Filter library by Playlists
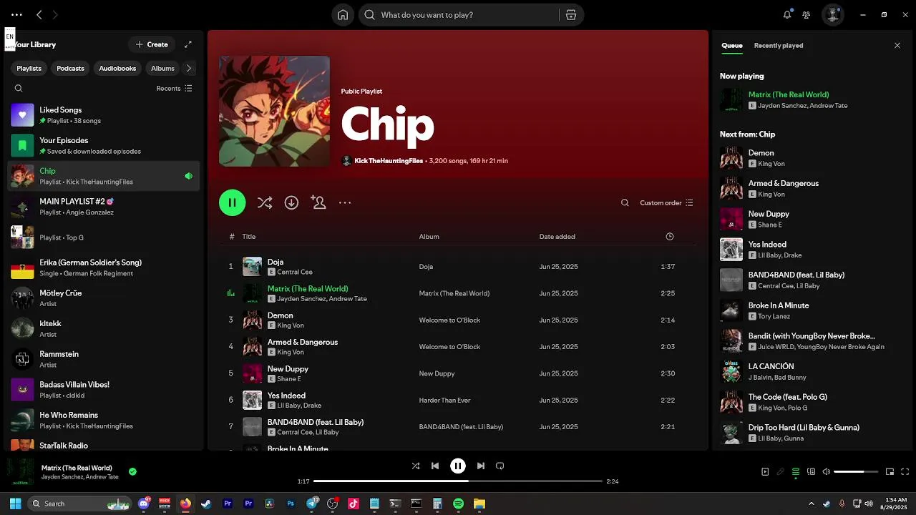The height and width of the screenshot is (515, 916). click(29, 69)
